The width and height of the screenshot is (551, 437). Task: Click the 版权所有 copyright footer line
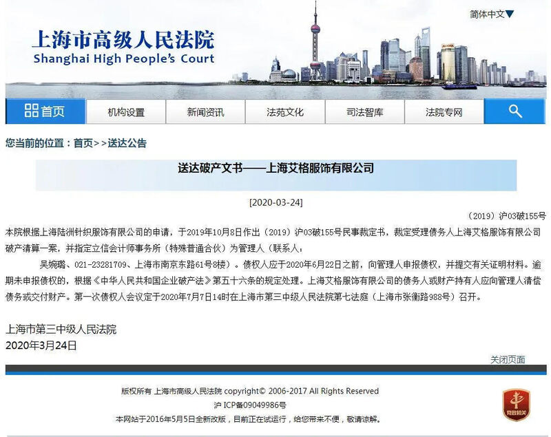250,391
